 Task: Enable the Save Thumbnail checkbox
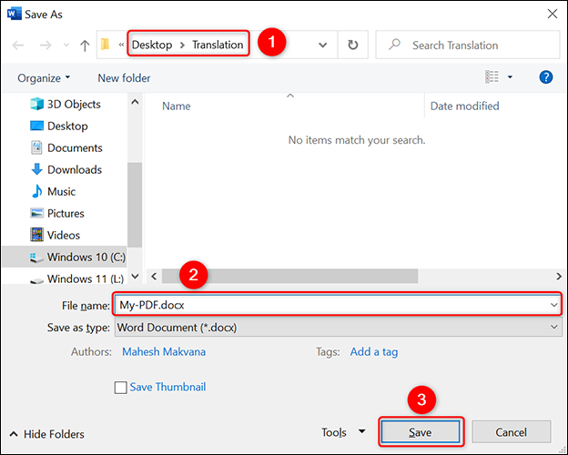tap(121, 388)
